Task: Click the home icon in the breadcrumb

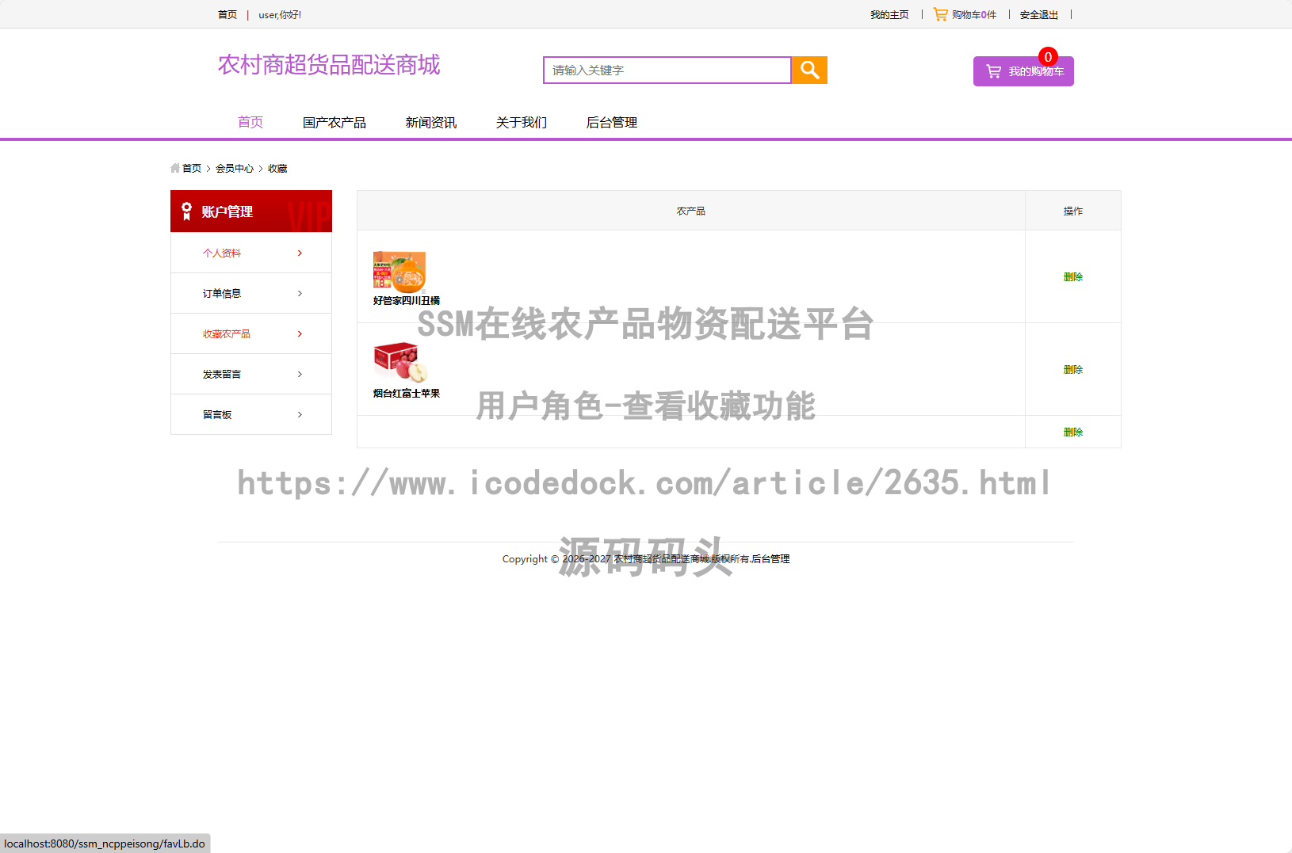Action: 174,168
